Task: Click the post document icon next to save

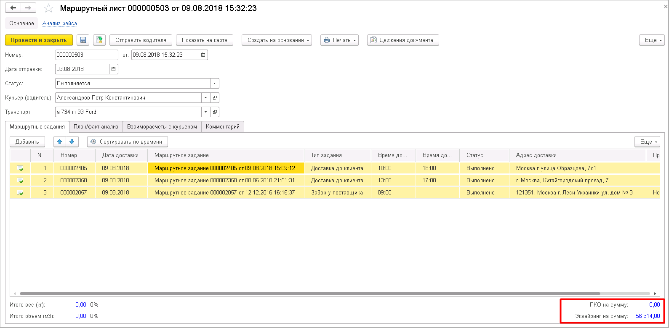Action: click(99, 40)
